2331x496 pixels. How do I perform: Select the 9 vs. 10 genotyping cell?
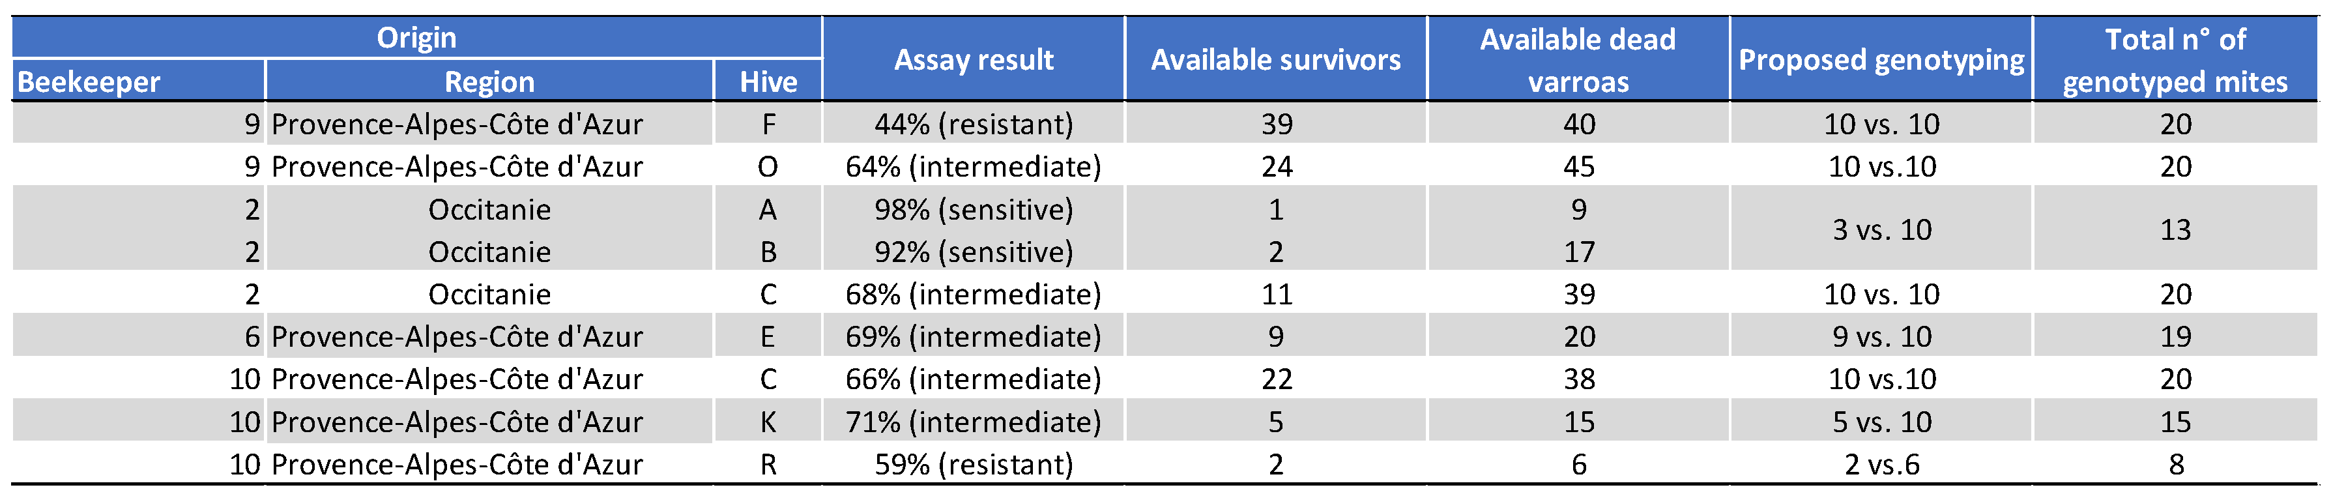[x=1881, y=337]
